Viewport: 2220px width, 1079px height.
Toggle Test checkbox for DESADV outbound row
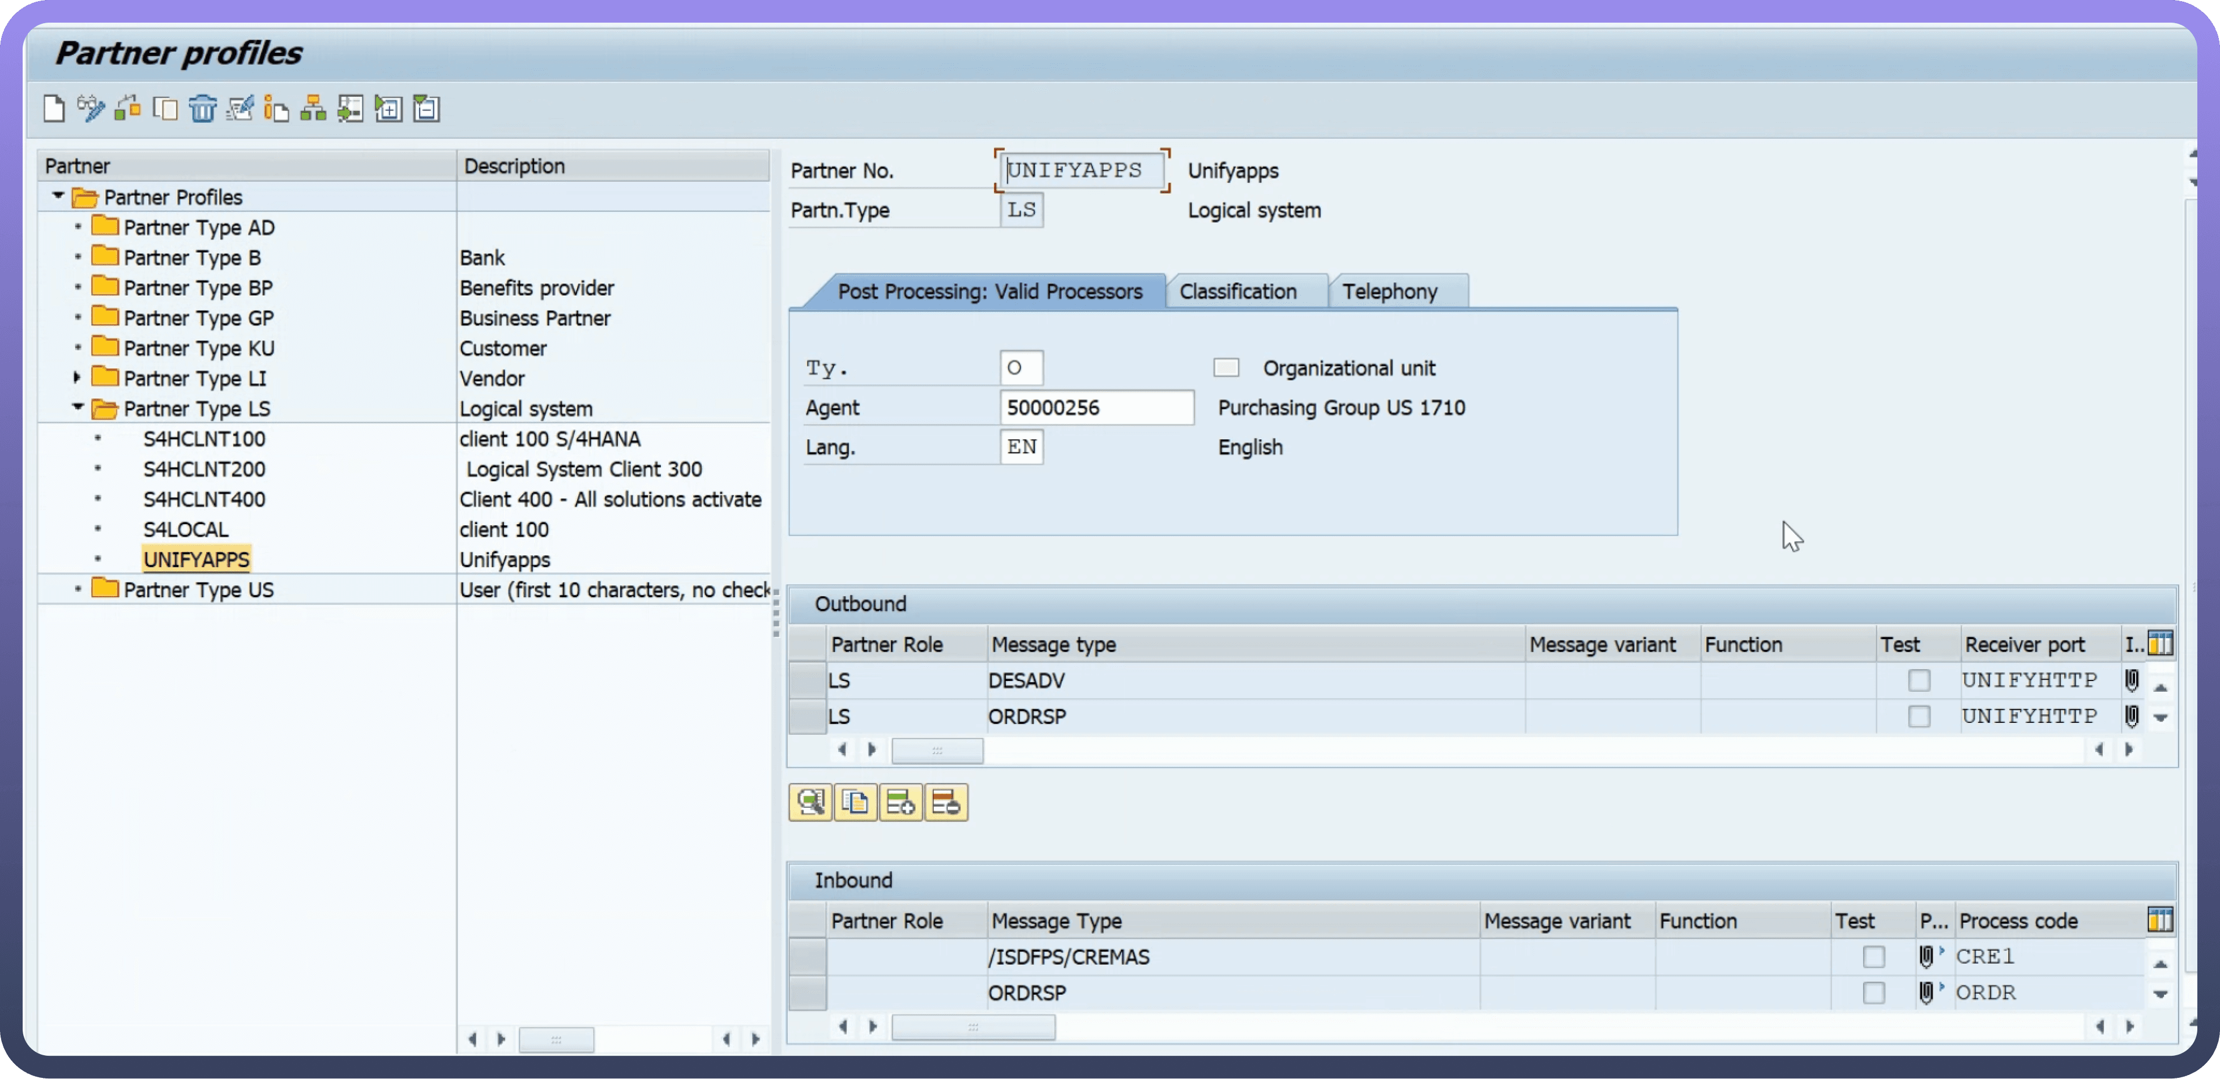point(1918,681)
